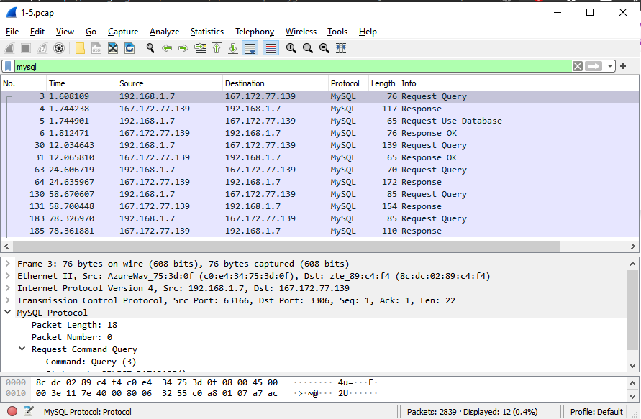Sort by the Source column header
Image resolution: width=641 pixels, height=419 pixels.
(170, 83)
